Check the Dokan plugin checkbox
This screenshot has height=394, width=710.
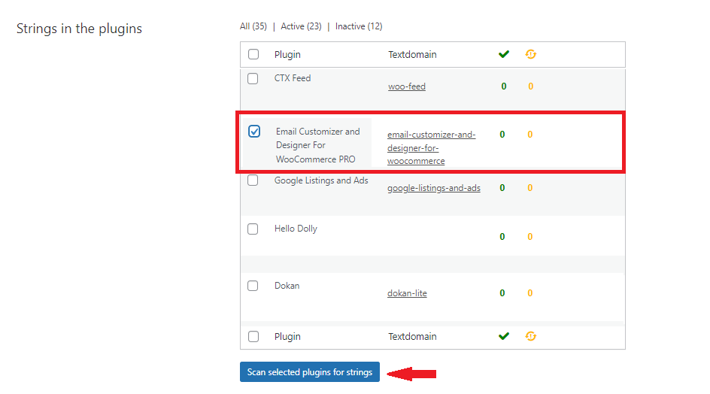pyautogui.click(x=253, y=286)
